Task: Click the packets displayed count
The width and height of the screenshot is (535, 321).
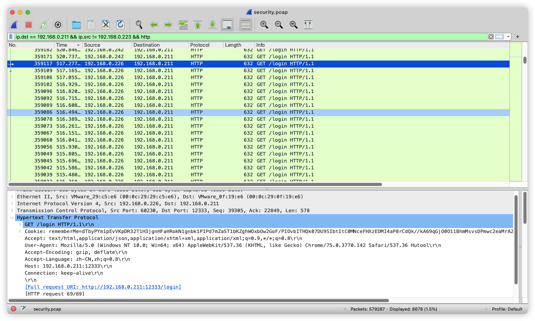Action: click(x=394, y=309)
